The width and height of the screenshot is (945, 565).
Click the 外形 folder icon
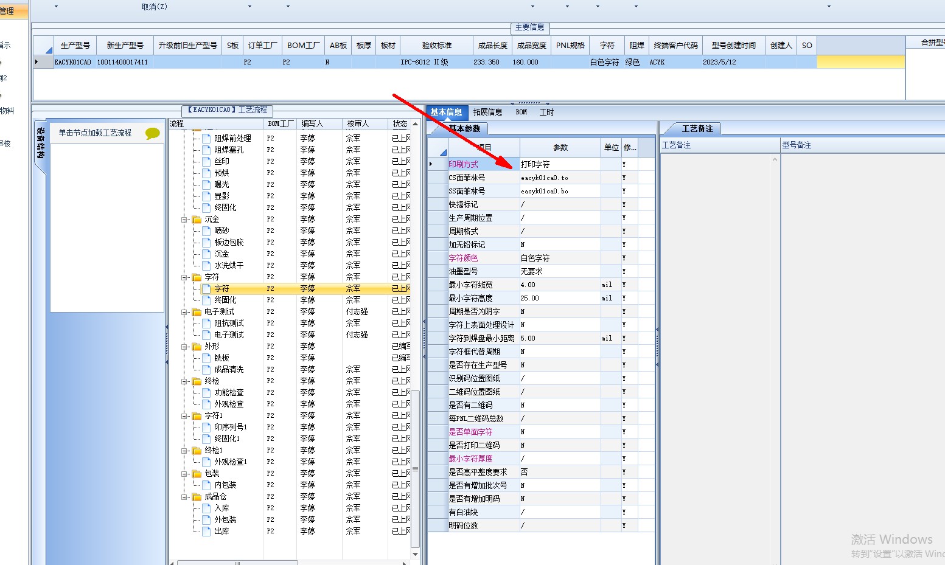click(197, 347)
